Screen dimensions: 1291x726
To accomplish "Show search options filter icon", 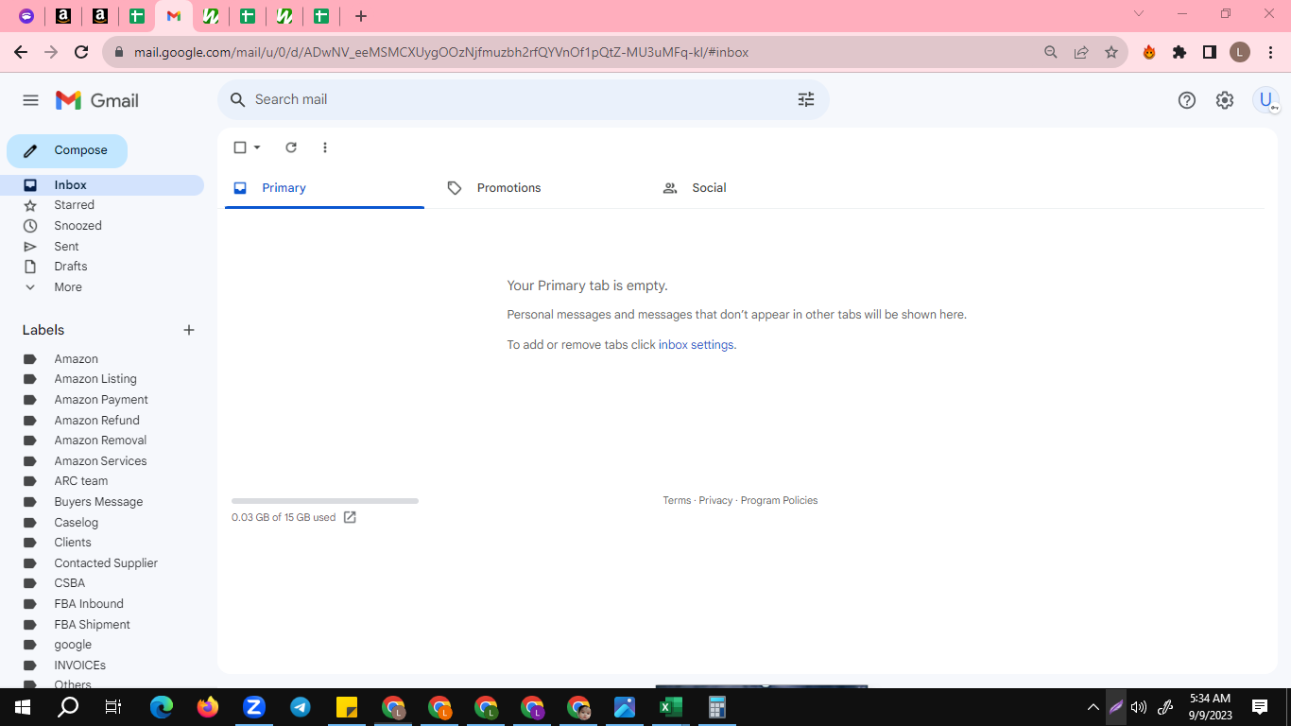I will (x=806, y=99).
